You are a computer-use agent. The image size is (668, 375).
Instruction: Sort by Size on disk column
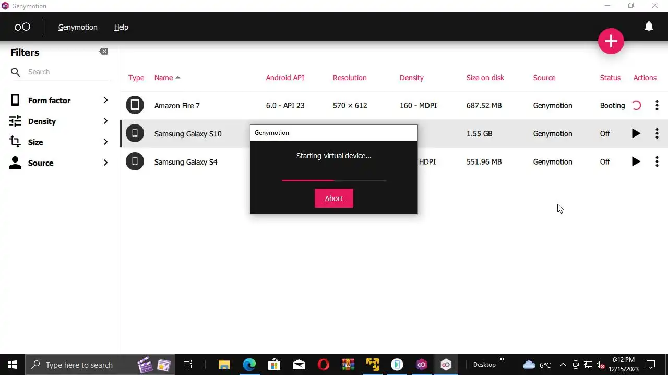(485, 78)
